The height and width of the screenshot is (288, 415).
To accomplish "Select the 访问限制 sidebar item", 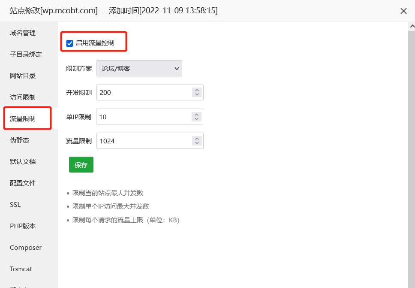I will [x=23, y=97].
